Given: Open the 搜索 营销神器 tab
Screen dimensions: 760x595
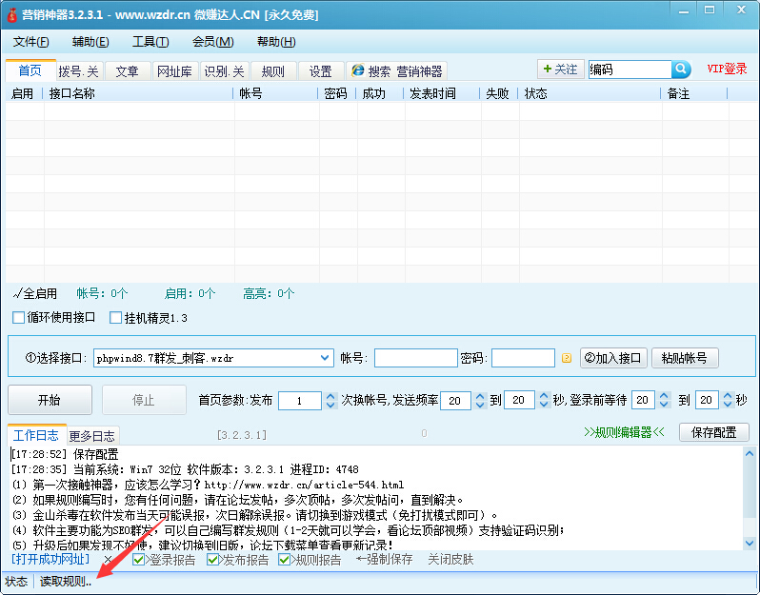Looking at the screenshot, I should click(396, 71).
